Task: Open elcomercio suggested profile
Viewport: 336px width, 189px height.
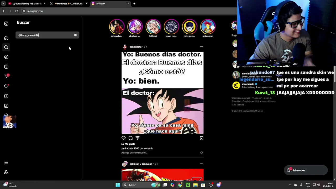Action: click(248, 84)
